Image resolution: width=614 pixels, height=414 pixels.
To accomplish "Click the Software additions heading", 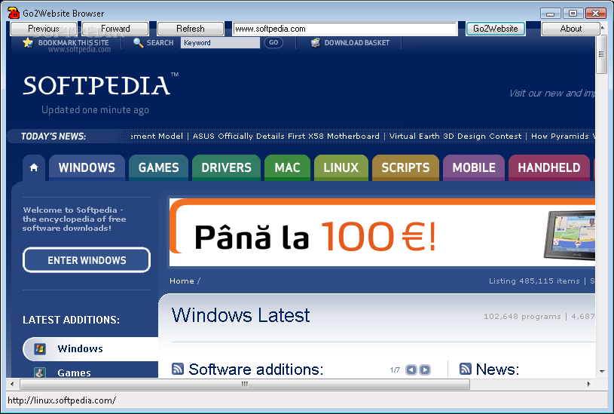I will point(256,369).
